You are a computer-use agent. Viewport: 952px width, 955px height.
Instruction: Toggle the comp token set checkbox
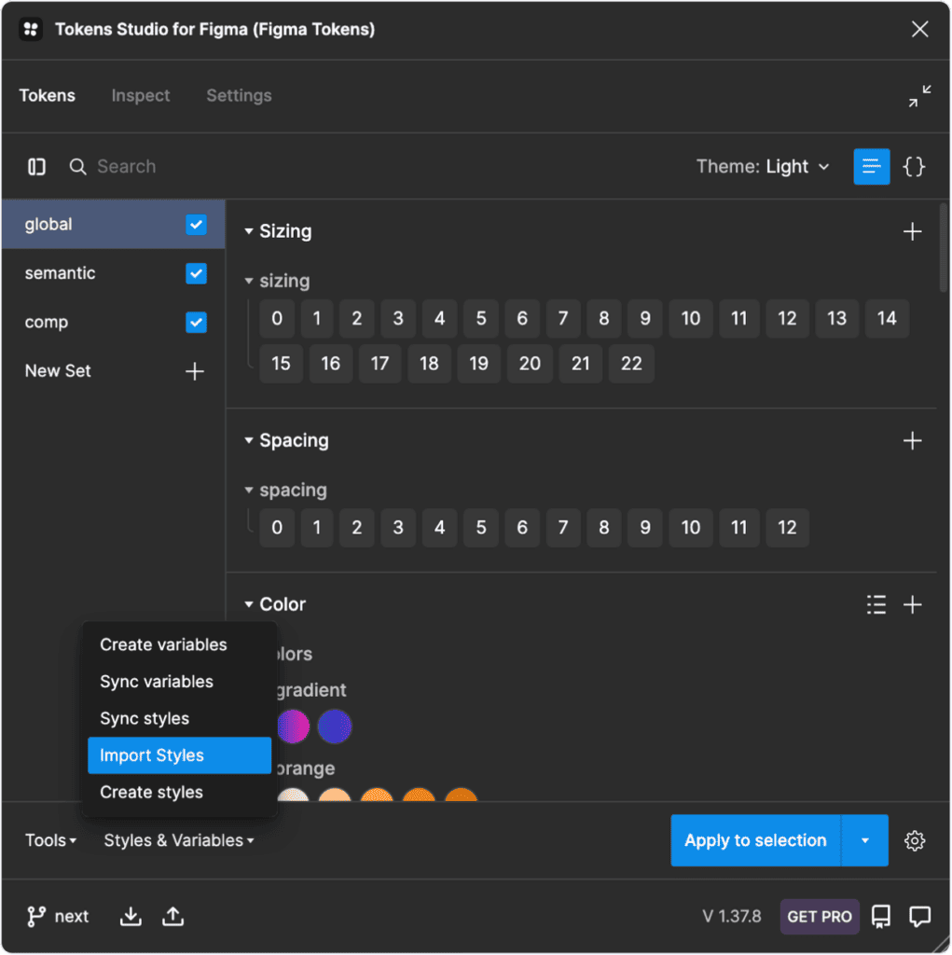tap(196, 323)
